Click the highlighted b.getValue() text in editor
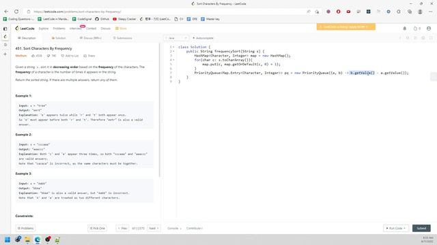The width and height of the screenshot is (437, 245). [x=363, y=73]
